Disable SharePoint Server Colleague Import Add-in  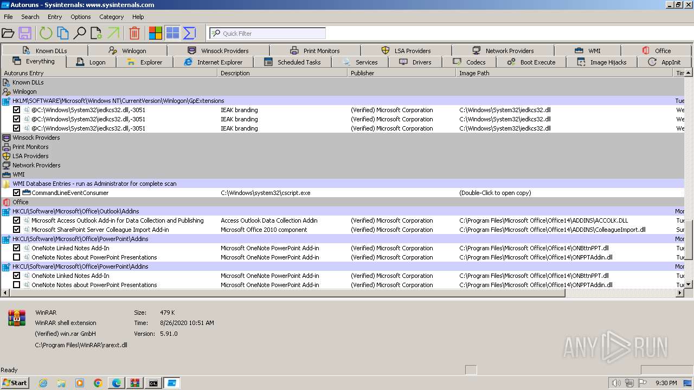click(x=16, y=230)
